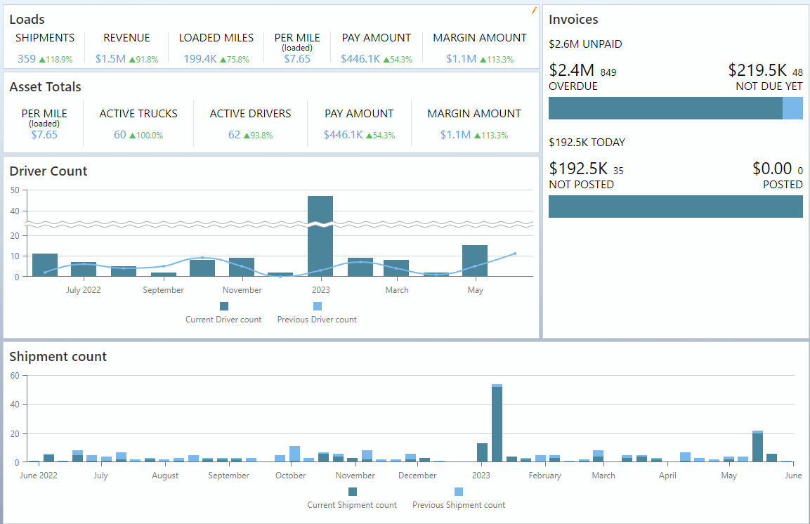
Task: Click the green arrow beside Active Trucks 100.0%
Action: [x=132, y=136]
